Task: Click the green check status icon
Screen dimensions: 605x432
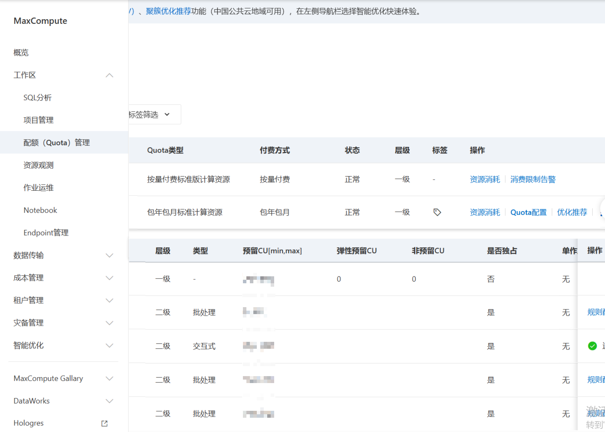Action: [592, 346]
